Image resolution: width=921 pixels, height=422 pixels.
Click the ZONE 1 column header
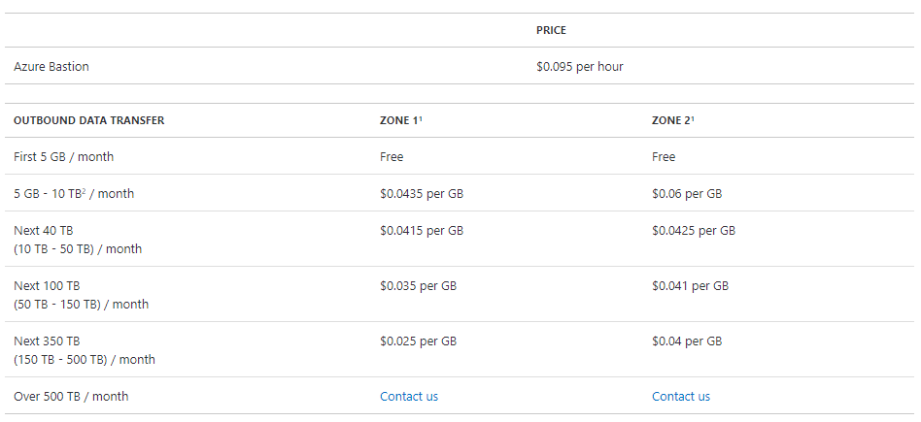(399, 120)
